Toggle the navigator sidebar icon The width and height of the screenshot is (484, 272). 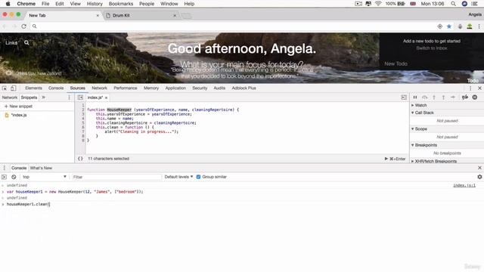80,97
